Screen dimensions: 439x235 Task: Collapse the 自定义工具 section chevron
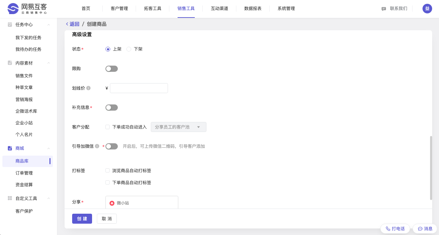pos(48,199)
